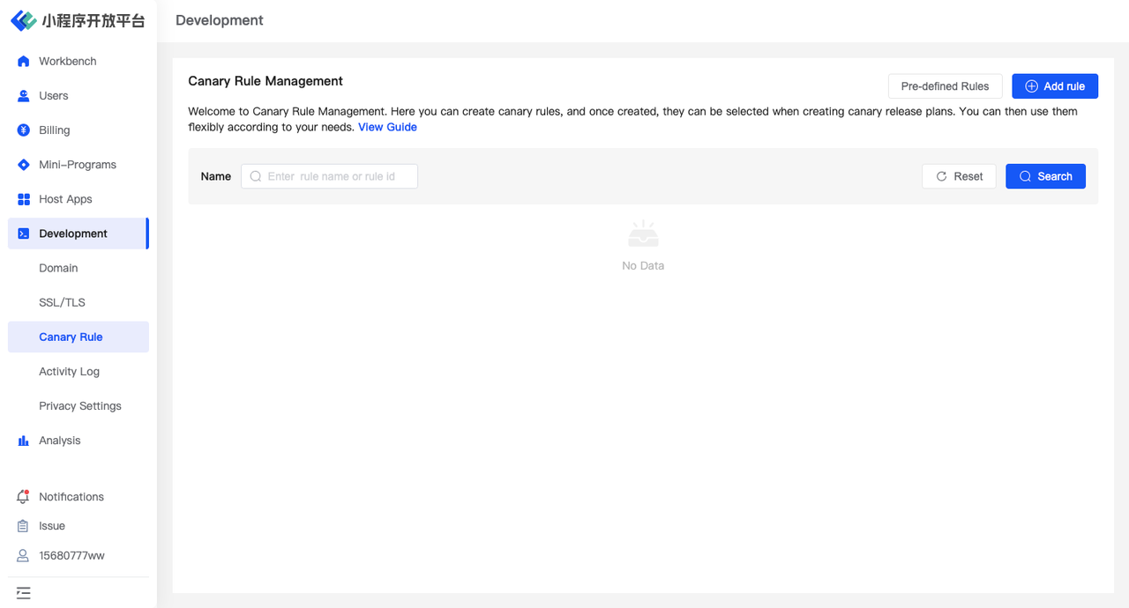Collapse the sidebar with the bottom menu icon

point(24,593)
